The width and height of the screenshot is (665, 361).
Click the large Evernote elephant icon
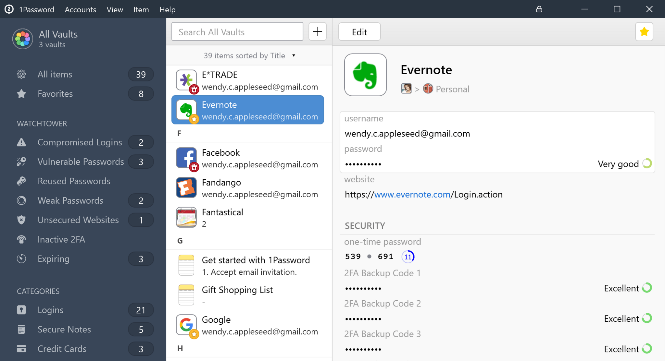tap(366, 75)
